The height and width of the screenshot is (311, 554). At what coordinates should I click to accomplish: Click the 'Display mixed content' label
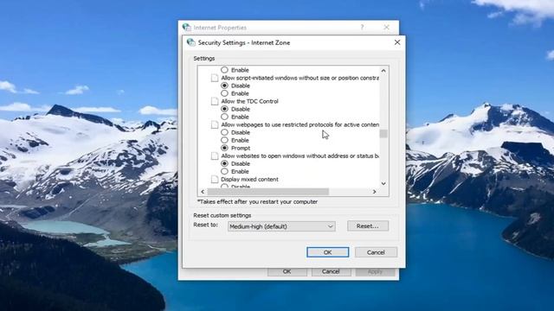click(x=249, y=179)
